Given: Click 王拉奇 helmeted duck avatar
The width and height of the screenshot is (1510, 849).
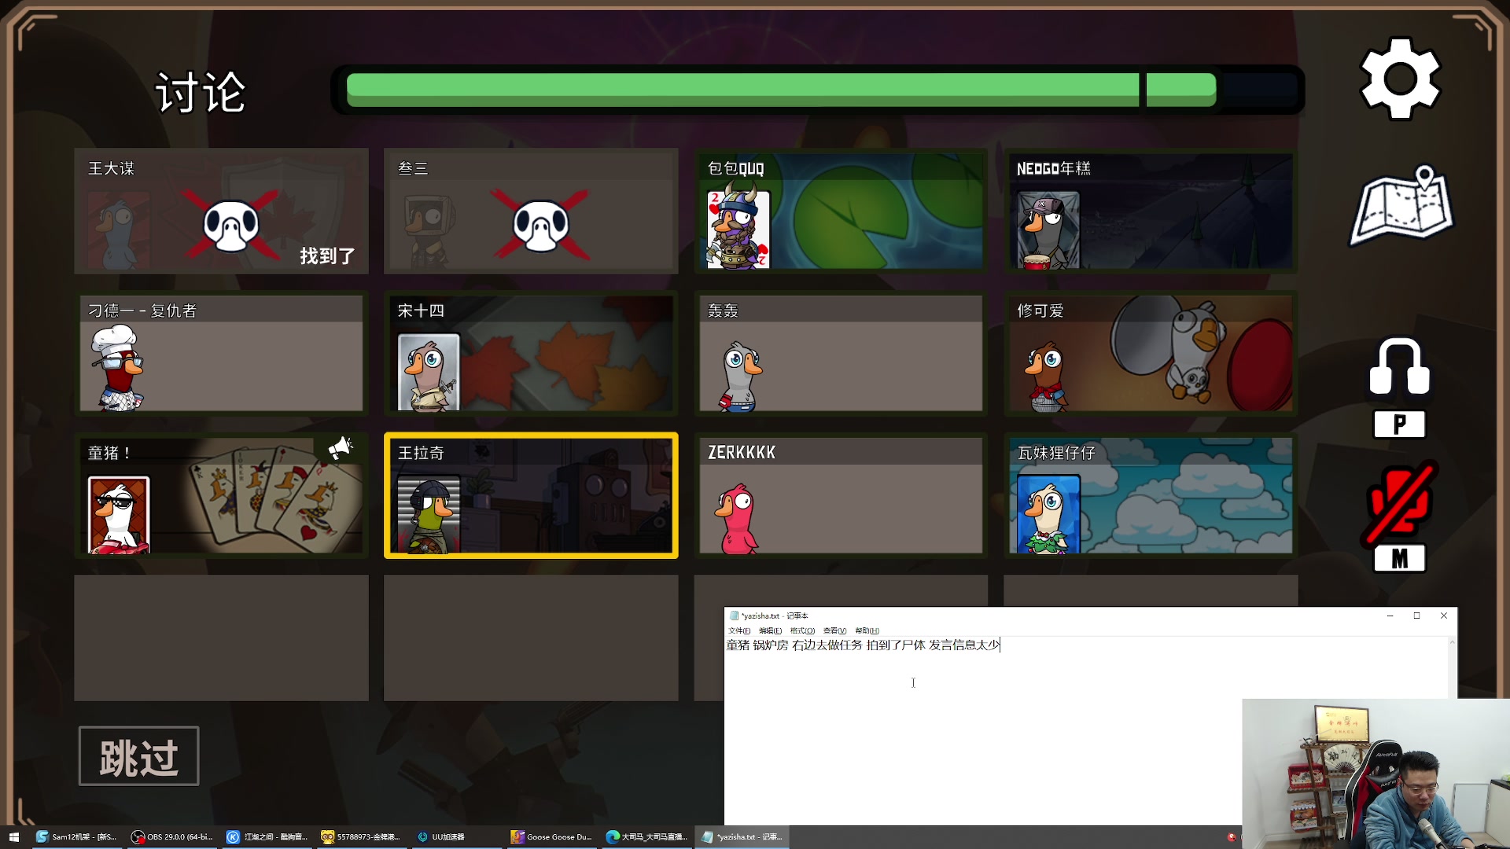Looking at the screenshot, I should click(429, 515).
